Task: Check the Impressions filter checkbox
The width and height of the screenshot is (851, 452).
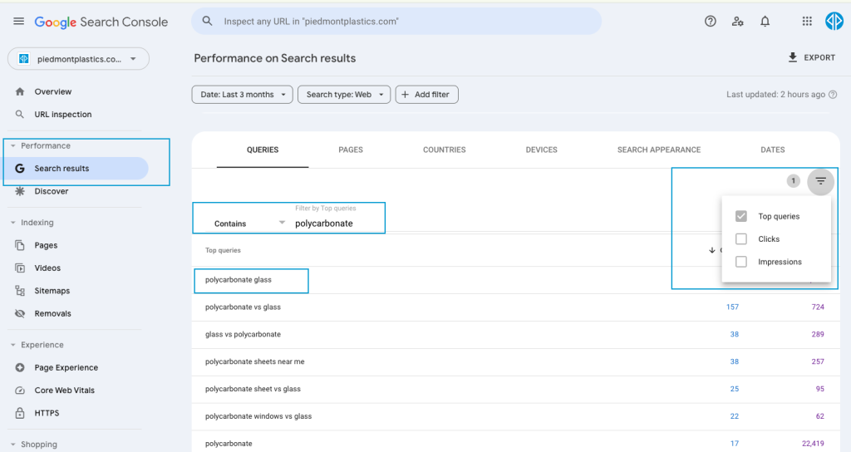Action: (740, 262)
